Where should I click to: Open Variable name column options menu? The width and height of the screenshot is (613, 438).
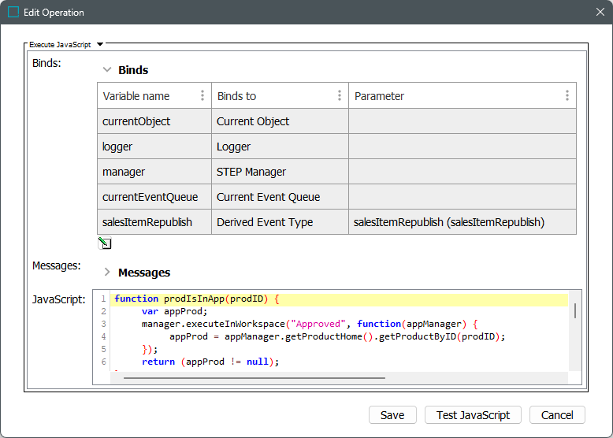pos(202,96)
